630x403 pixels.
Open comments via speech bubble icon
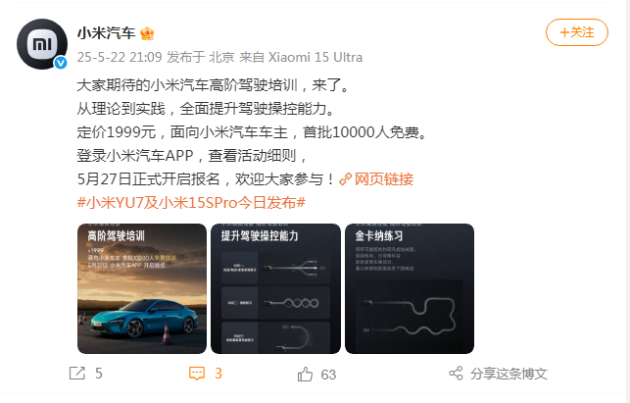point(197,374)
